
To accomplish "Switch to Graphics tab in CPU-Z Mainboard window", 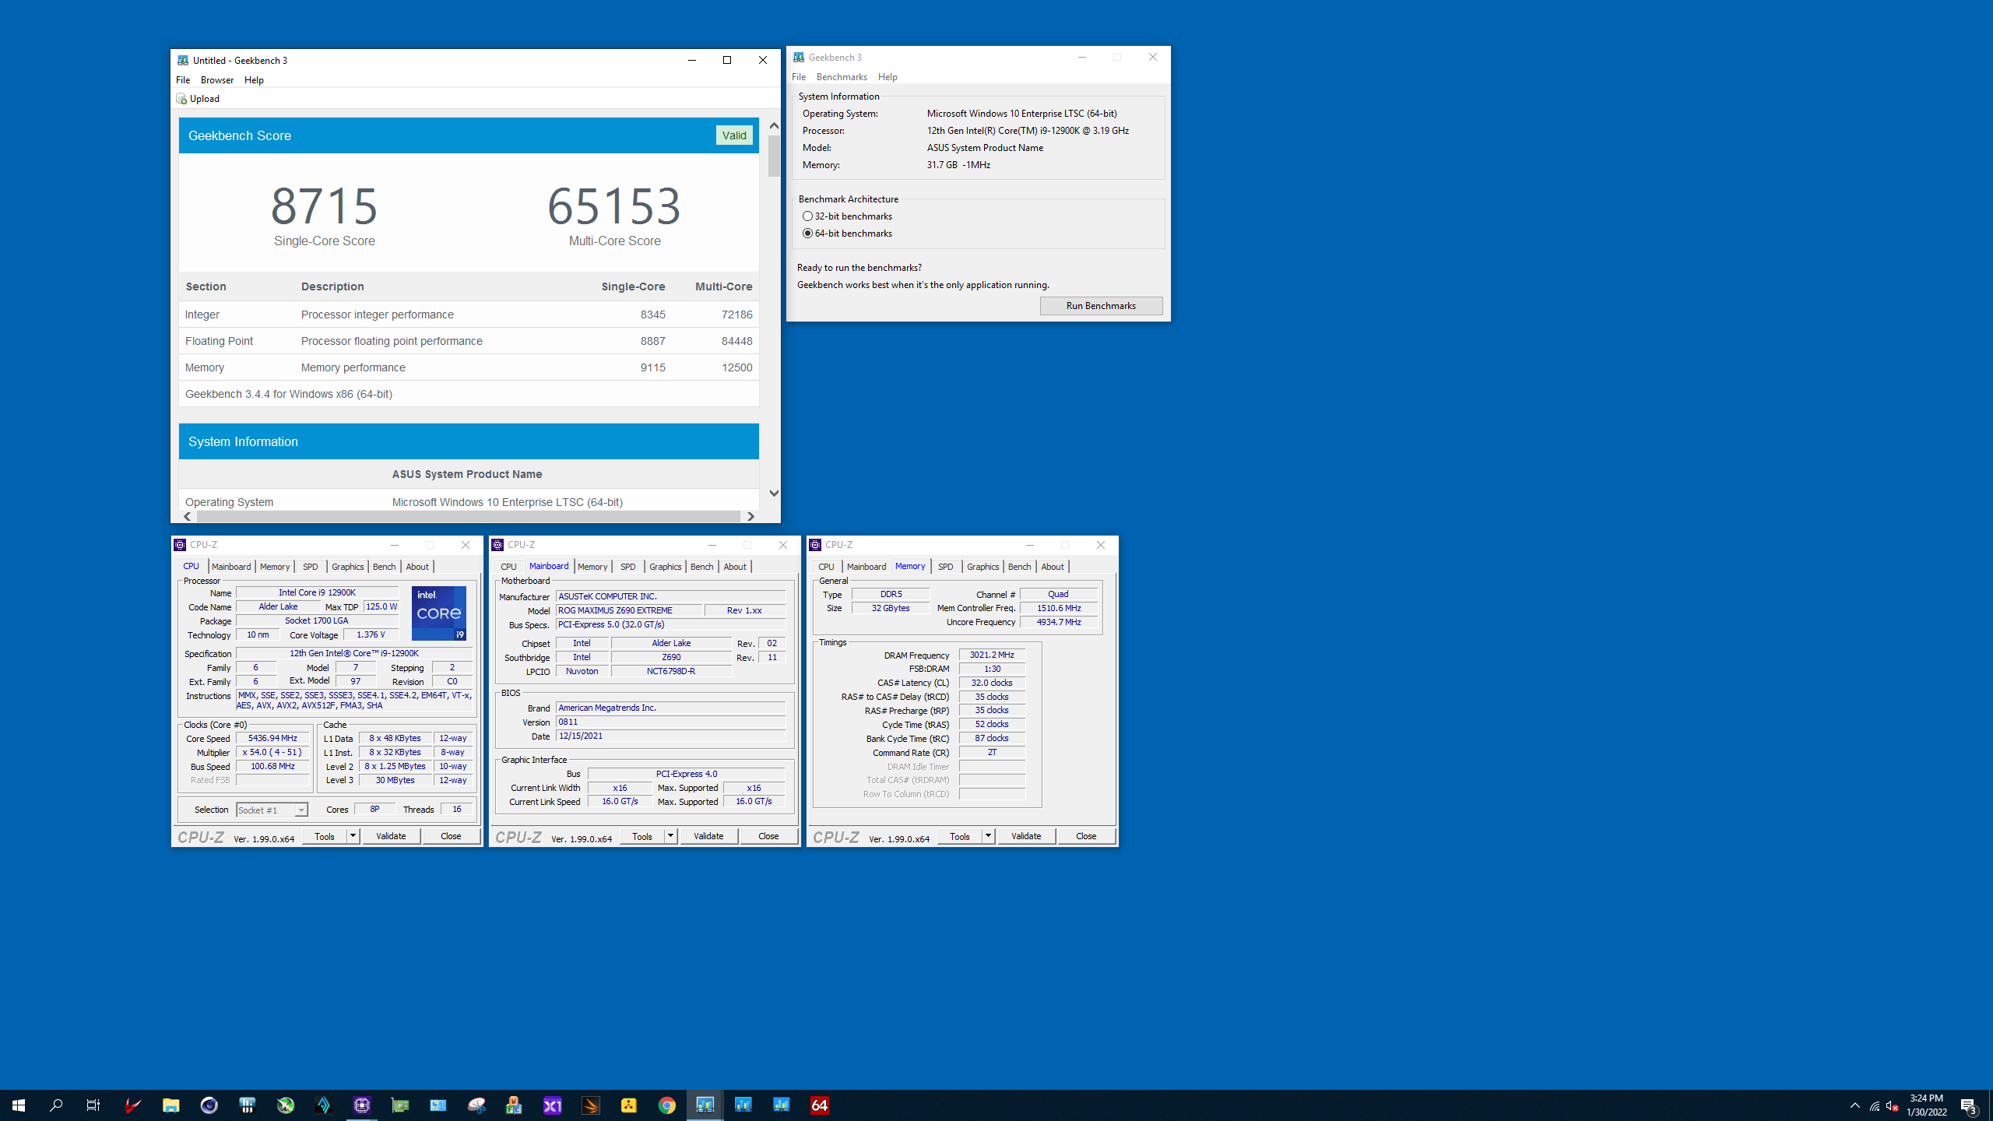I will coord(665,567).
